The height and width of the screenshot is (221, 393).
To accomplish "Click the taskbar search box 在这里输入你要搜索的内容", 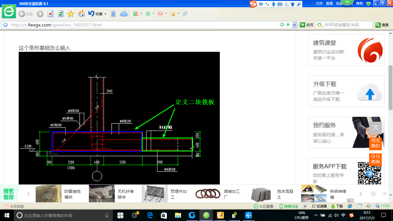I will tap(63, 215).
